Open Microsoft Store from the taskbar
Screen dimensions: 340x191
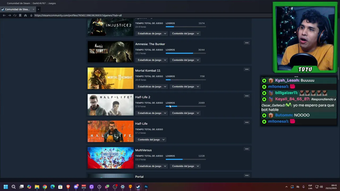pos(60,187)
